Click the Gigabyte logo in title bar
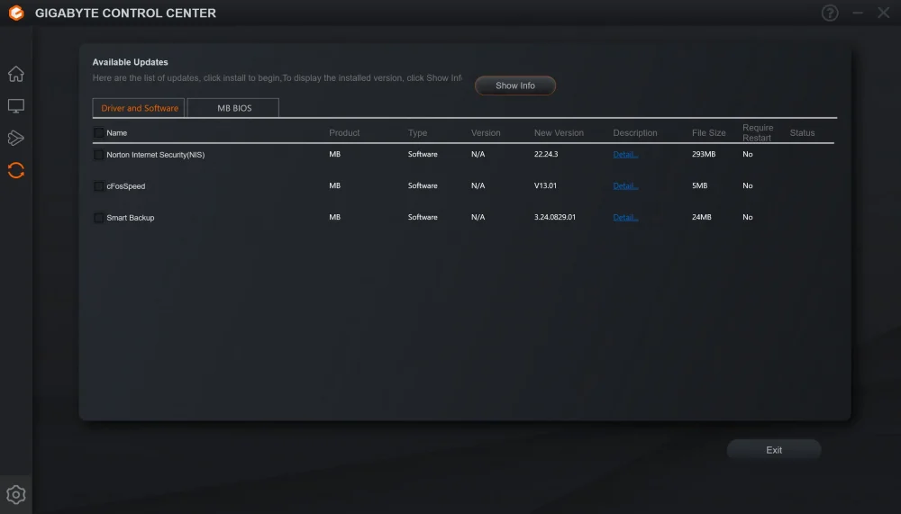The height and width of the screenshot is (514, 901). [x=16, y=13]
